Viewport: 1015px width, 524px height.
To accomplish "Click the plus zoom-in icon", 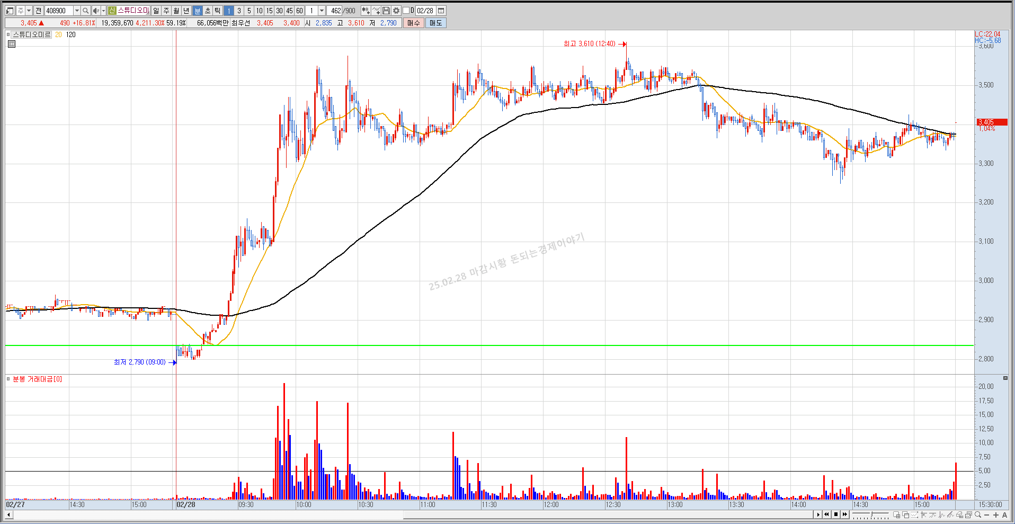I will pos(996,514).
